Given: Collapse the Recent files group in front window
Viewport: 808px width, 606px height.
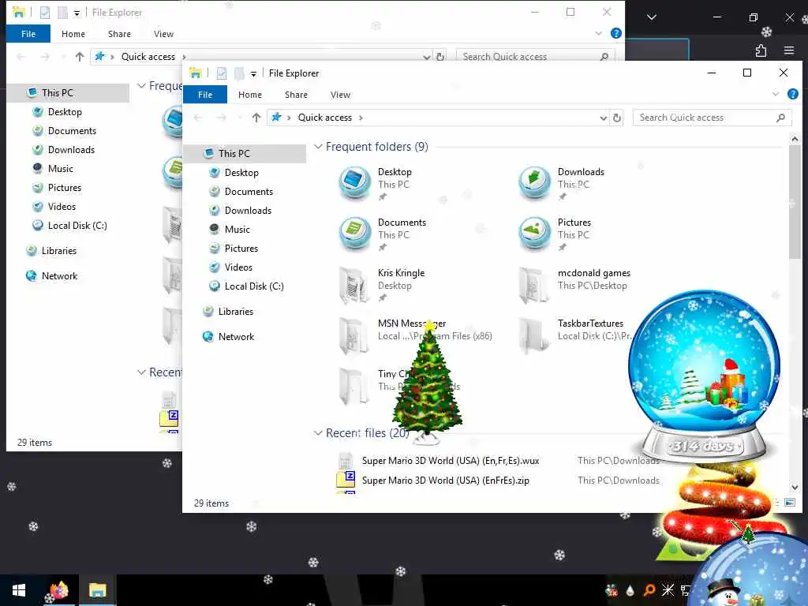Looking at the screenshot, I should pyautogui.click(x=318, y=433).
